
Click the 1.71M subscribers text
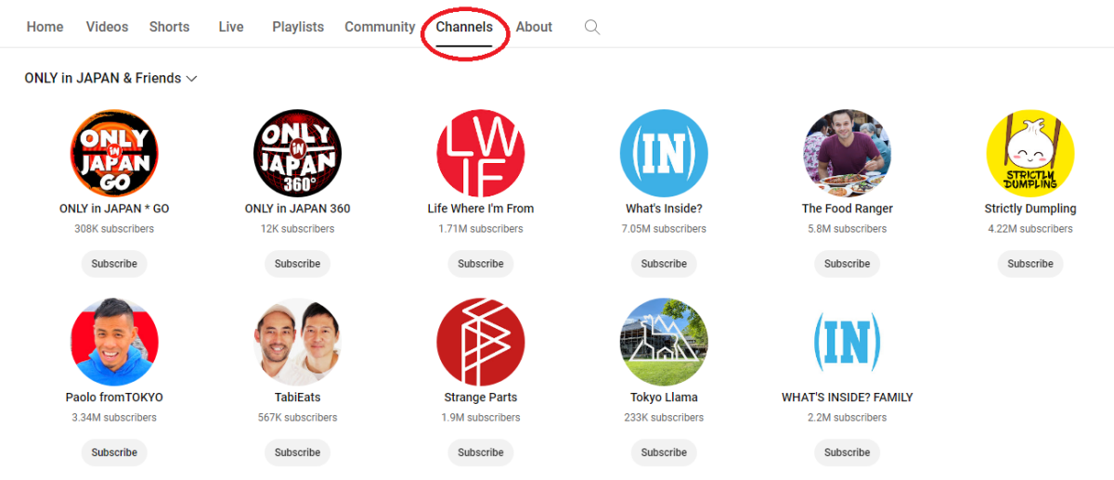481,229
